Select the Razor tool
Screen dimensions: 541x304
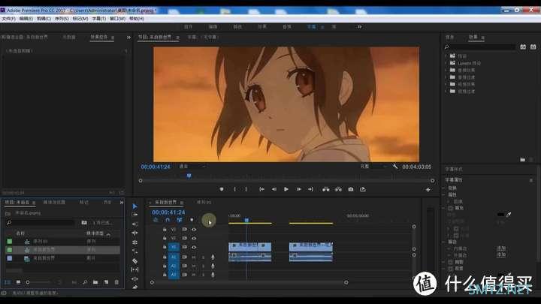click(x=135, y=261)
